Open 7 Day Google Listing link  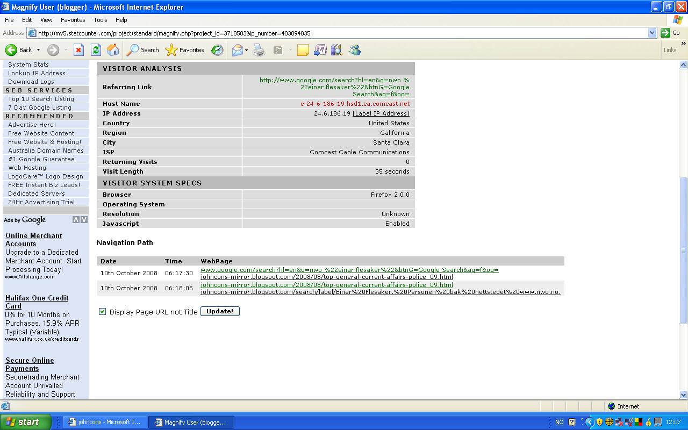(40, 107)
